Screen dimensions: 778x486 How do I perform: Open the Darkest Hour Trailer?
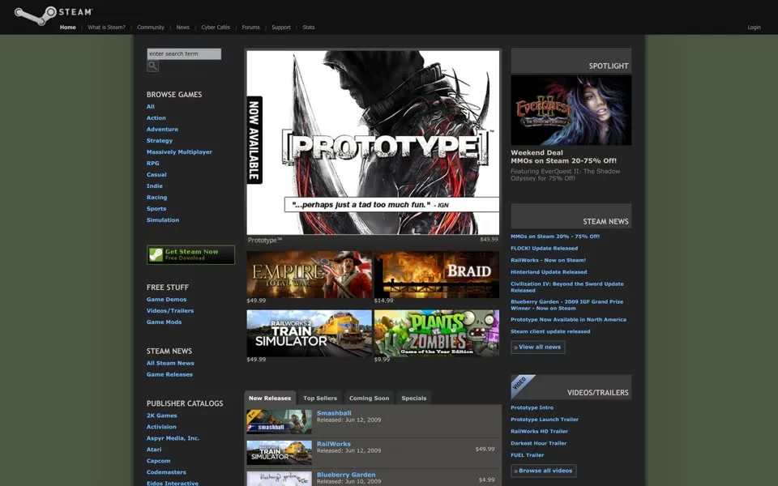click(x=538, y=443)
